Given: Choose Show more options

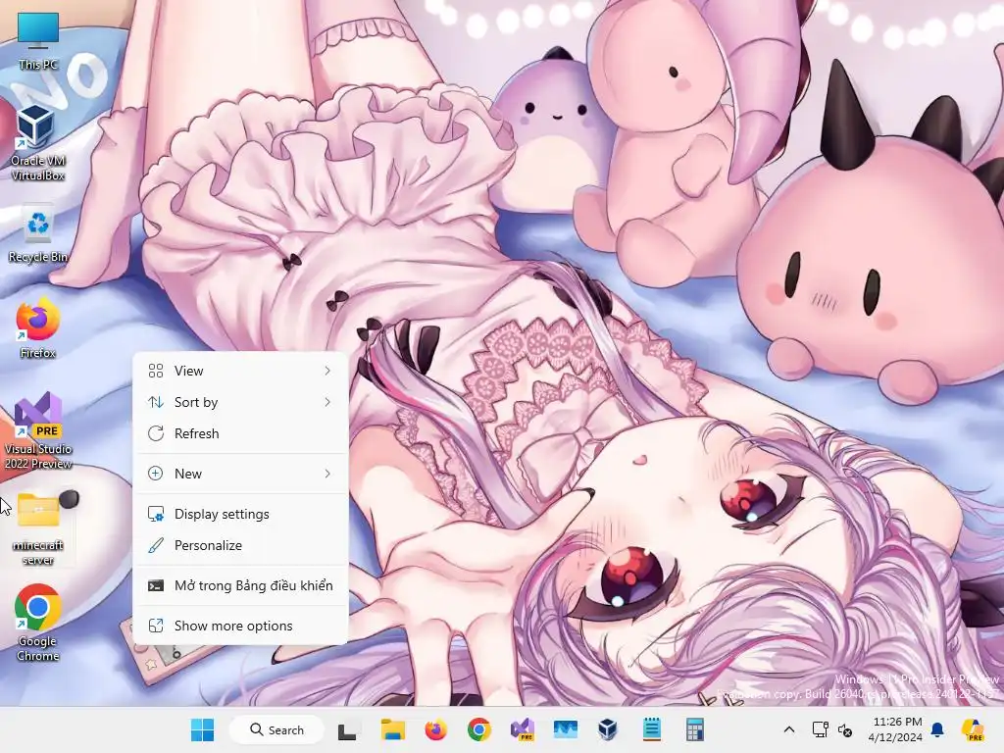Looking at the screenshot, I should click(x=241, y=627).
